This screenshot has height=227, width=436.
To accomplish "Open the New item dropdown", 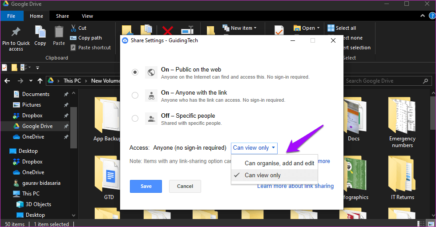I will tap(240, 28).
